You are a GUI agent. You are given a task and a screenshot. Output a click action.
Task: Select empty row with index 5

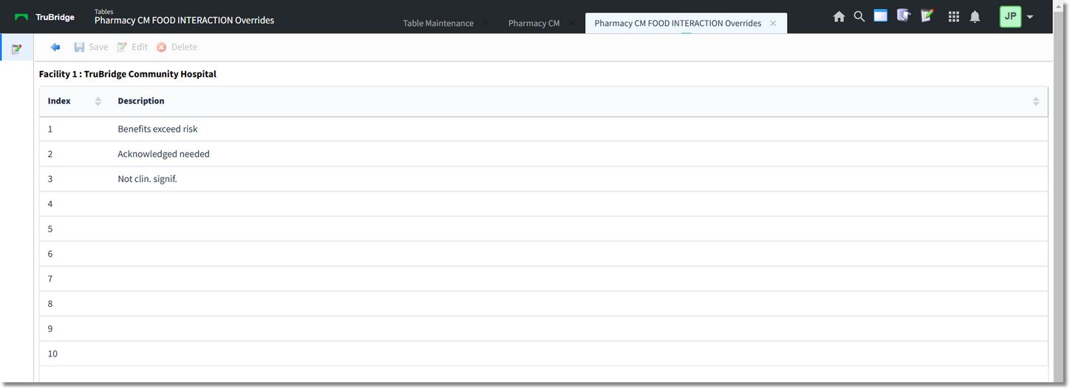(543, 229)
